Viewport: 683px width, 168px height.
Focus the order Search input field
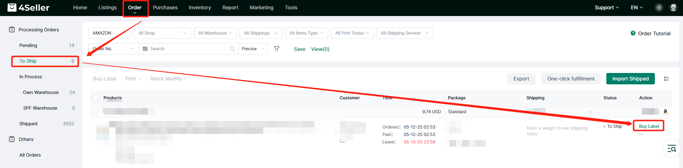click(189, 49)
